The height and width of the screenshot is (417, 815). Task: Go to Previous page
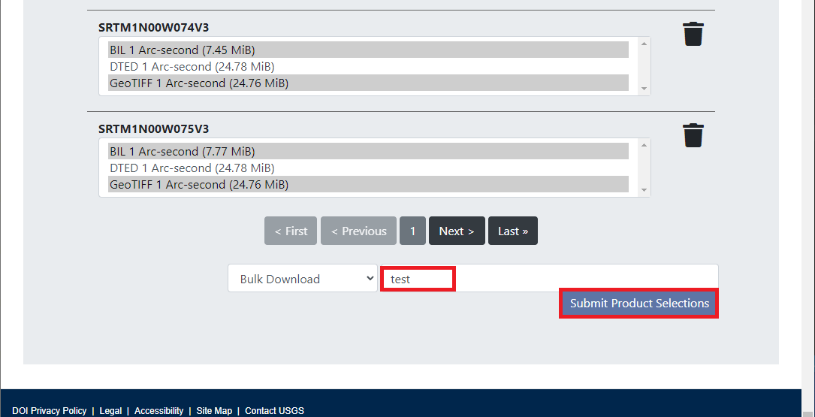point(358,231)
